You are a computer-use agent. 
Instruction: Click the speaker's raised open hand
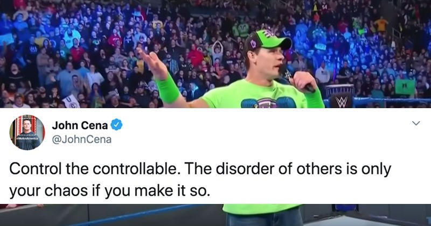click(152, 62)
